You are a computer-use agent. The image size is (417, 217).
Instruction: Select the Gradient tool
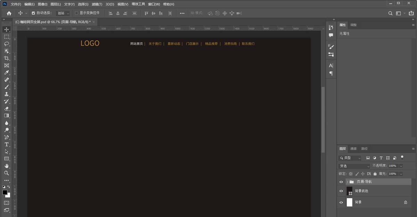coord(7,116)
